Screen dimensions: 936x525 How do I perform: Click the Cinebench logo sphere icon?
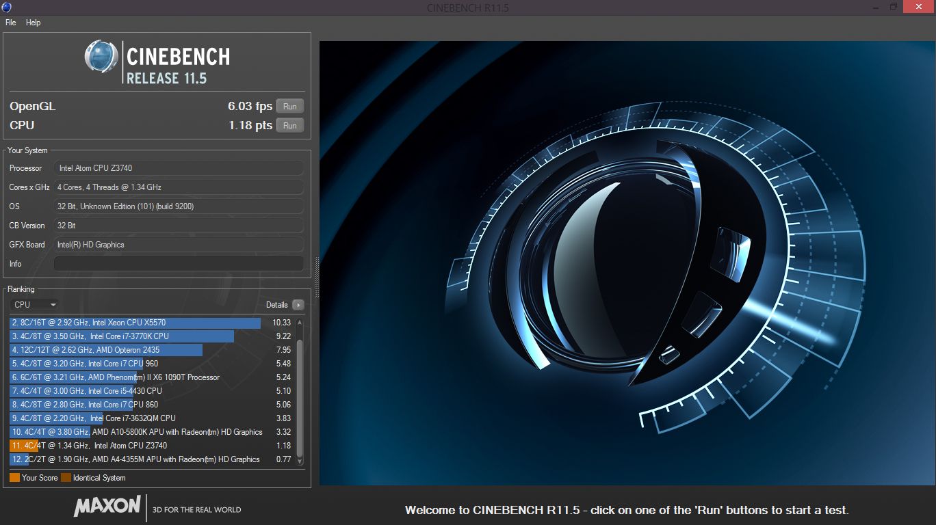pos(101,56)
